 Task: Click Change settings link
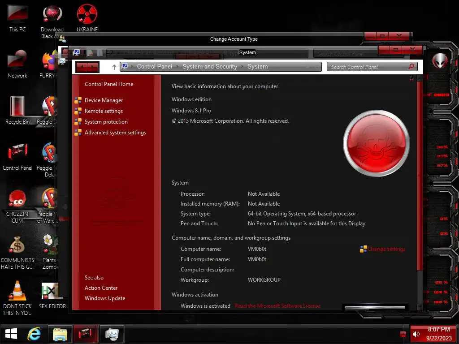tap(386, 249)
